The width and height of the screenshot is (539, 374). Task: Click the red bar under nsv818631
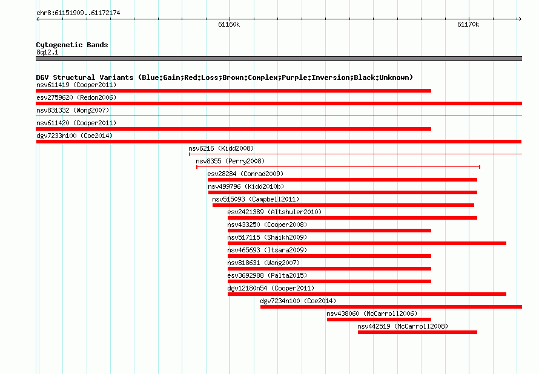click(329, 269)
